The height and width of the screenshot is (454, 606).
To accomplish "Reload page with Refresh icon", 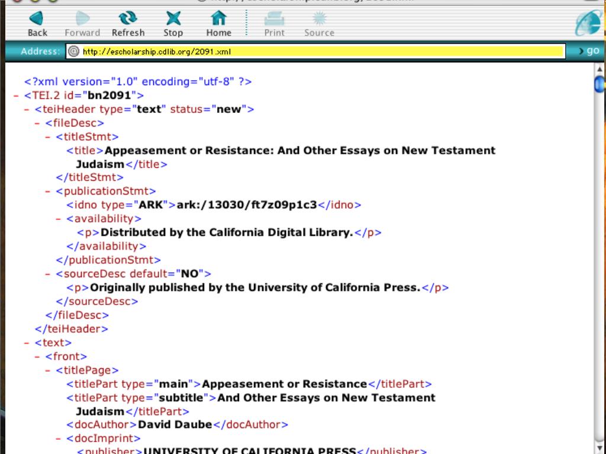I will click(x=128, y=18).
